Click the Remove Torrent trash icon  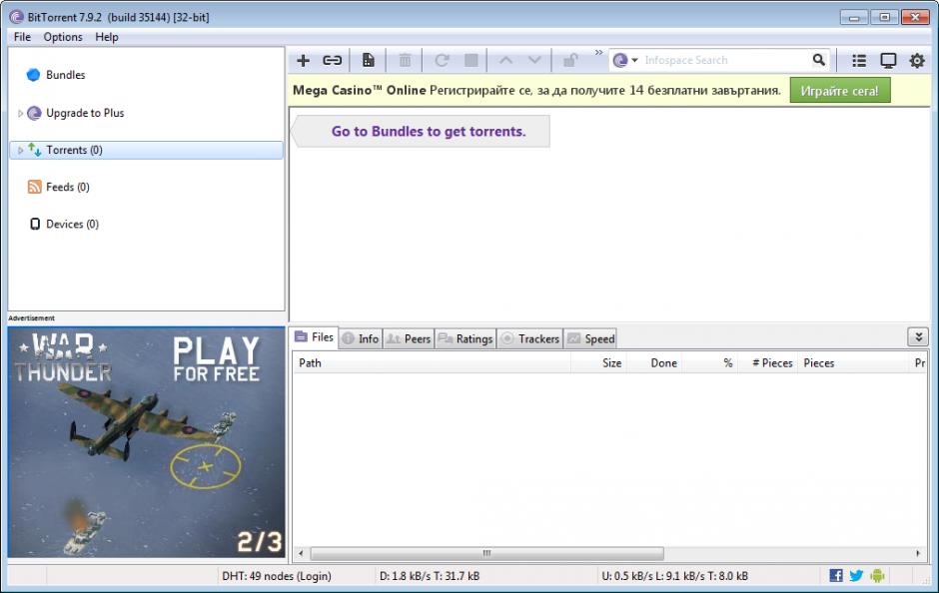pyautogui.click(x=405, y=61)
